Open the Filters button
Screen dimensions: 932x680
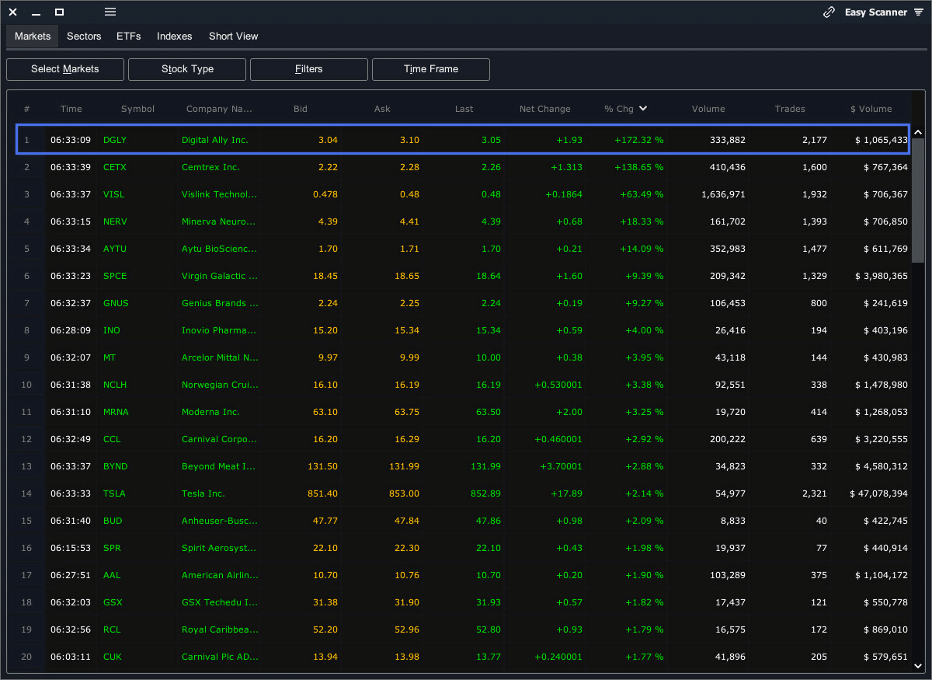[x=309, y=69]
